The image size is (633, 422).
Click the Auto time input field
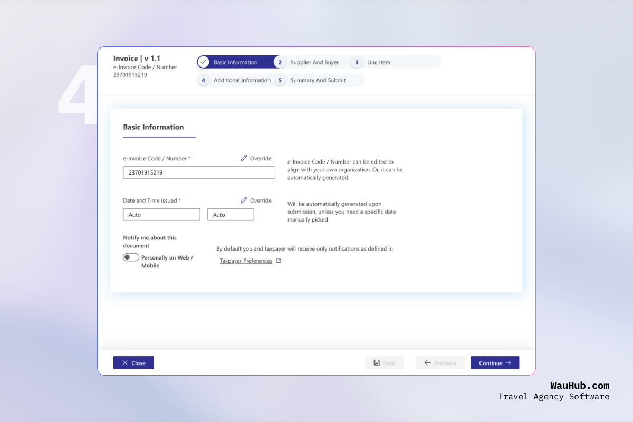pyautogui.click(x=231, y=215)
